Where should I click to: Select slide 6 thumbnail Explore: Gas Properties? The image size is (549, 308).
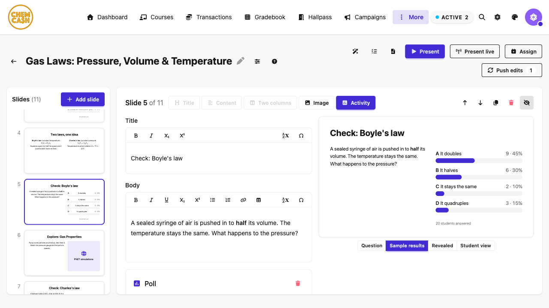(64, 253)
